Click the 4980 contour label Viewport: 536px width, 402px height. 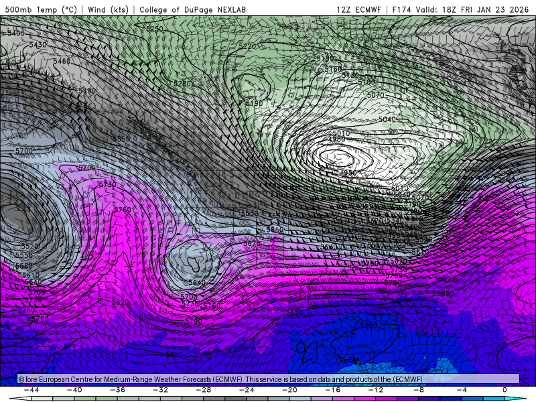337,139
